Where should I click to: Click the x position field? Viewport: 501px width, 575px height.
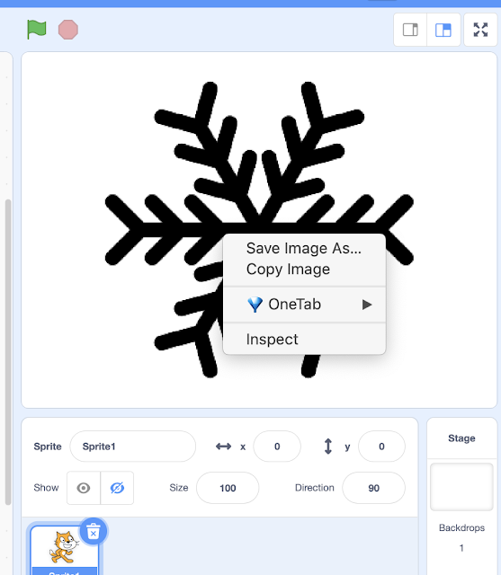pyautogui.click(x=277, y=447)
